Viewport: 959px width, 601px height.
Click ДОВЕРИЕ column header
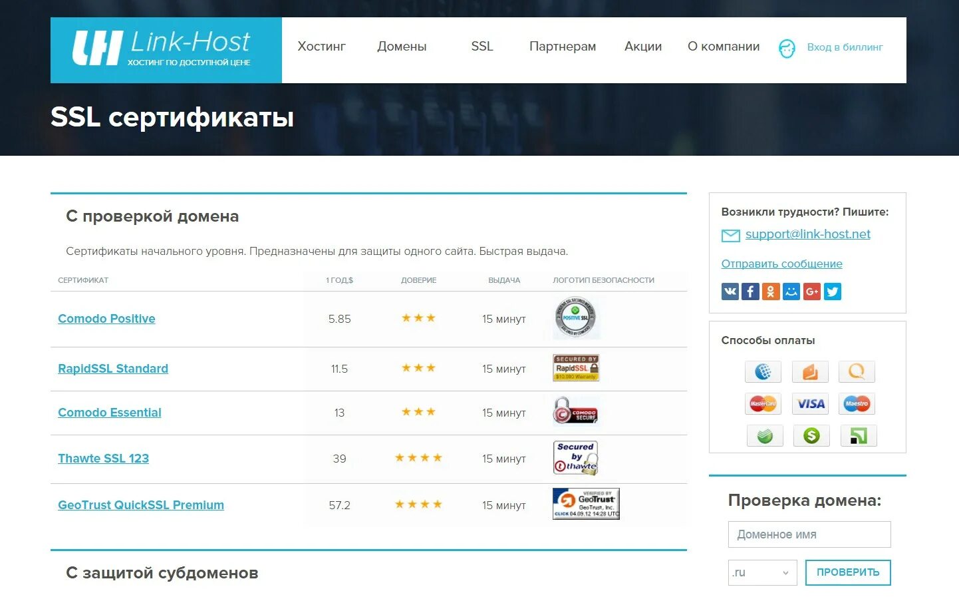click(x=418, y=280)
